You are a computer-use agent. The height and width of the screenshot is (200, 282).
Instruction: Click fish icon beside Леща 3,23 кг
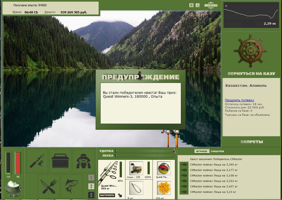(x=184, y=192)
